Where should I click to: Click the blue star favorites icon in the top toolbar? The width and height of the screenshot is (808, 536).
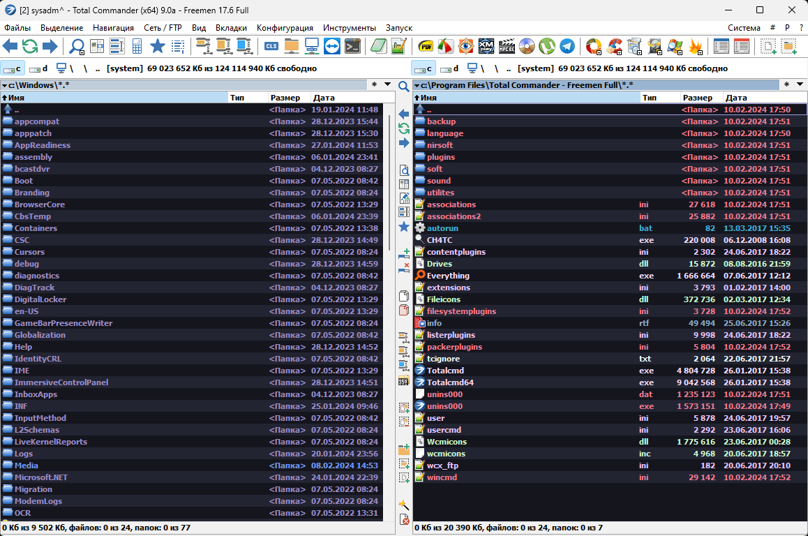[x=158, y=47]
